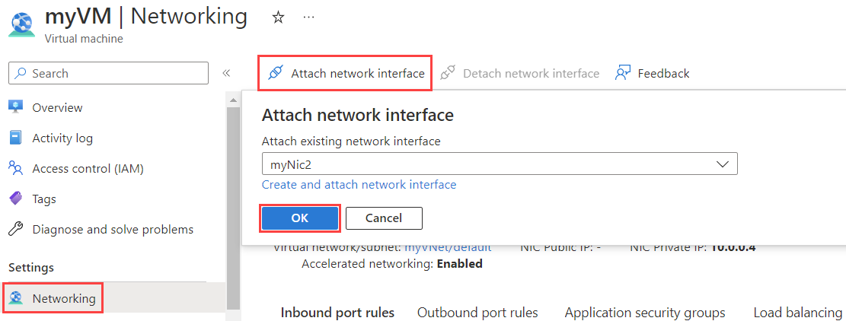Click the Tags icon in sidebar
Image resolution: width=846 pixels, height=321 pixels.
[x=16, y=199]
